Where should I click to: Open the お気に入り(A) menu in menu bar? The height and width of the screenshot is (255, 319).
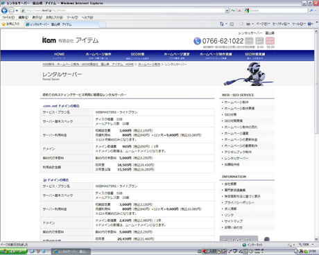tap(54, 17)
